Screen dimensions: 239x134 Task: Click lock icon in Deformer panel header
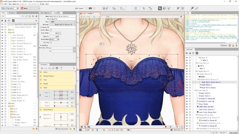coord(190,53)
